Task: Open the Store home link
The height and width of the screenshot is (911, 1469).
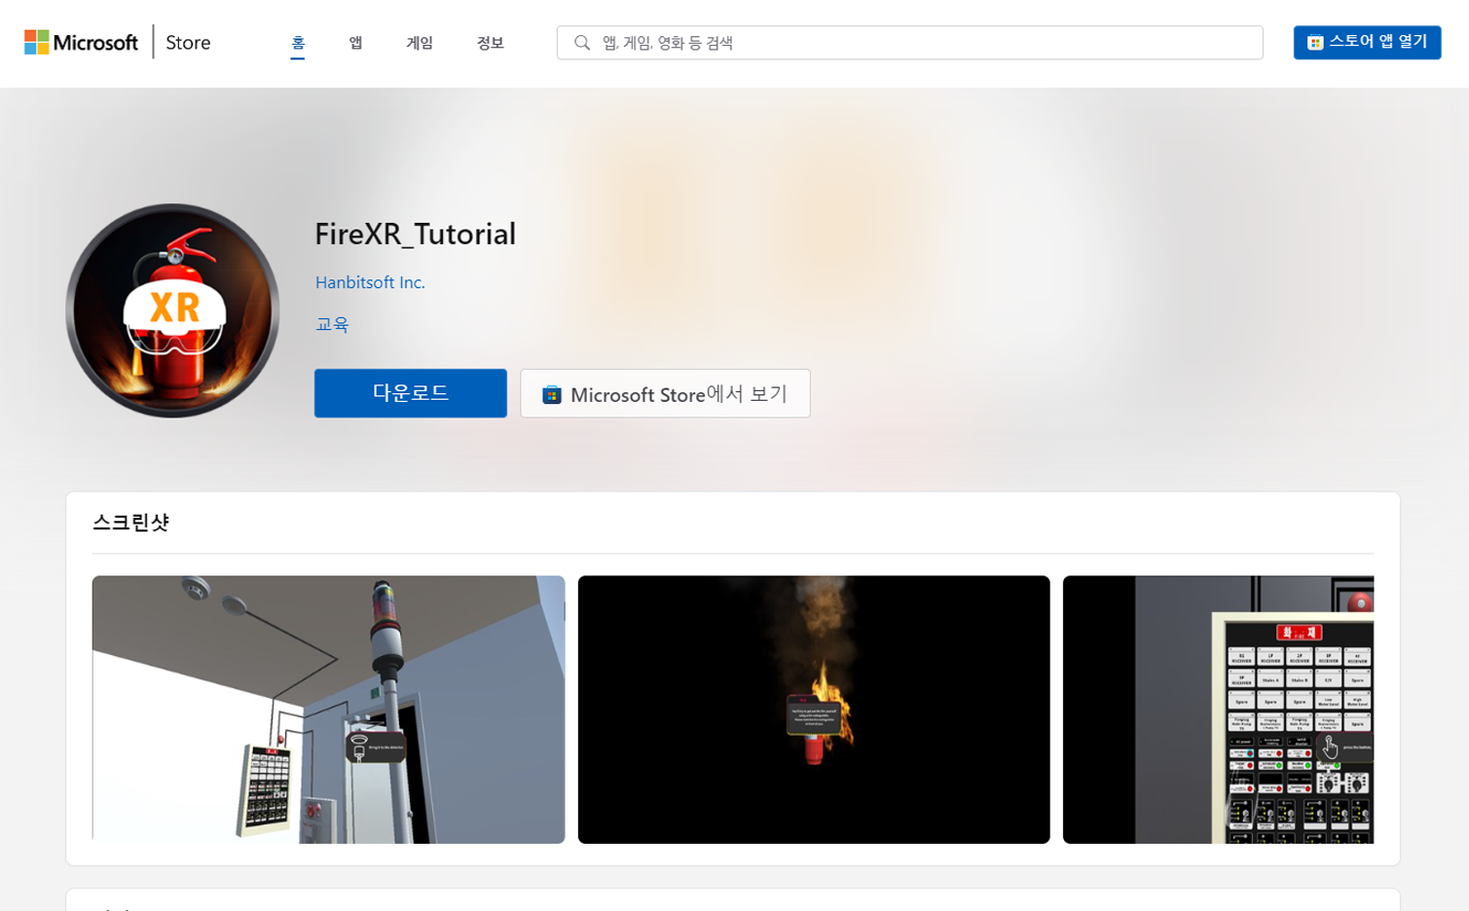Action: point(188,42)
